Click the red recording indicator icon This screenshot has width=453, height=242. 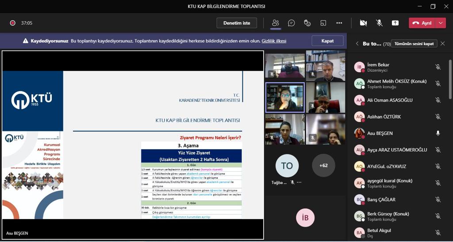pyautogui.click(x=12, y=23)
